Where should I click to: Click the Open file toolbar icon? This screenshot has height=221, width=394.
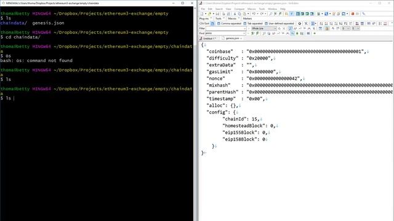[209, 14]
